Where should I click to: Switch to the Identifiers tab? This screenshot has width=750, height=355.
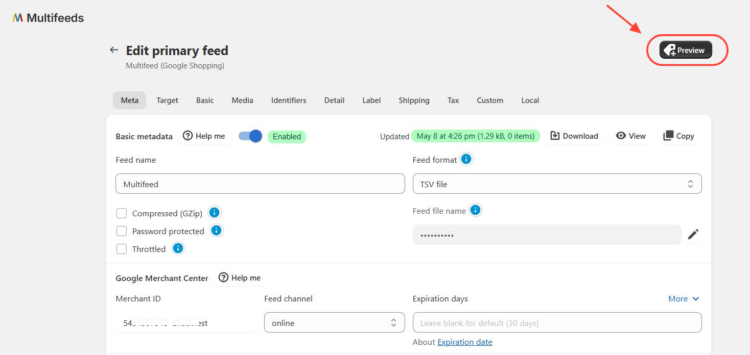289,100
